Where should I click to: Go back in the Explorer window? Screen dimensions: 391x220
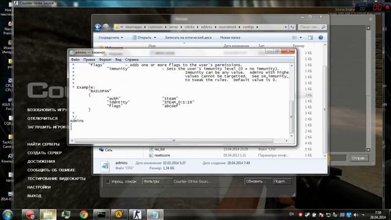pyautogui.click(x=98, y=27)
